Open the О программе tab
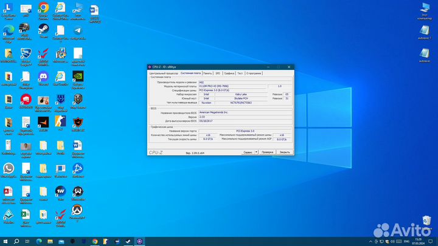Viewport: 438px width, 246px height. pos(254,73)
